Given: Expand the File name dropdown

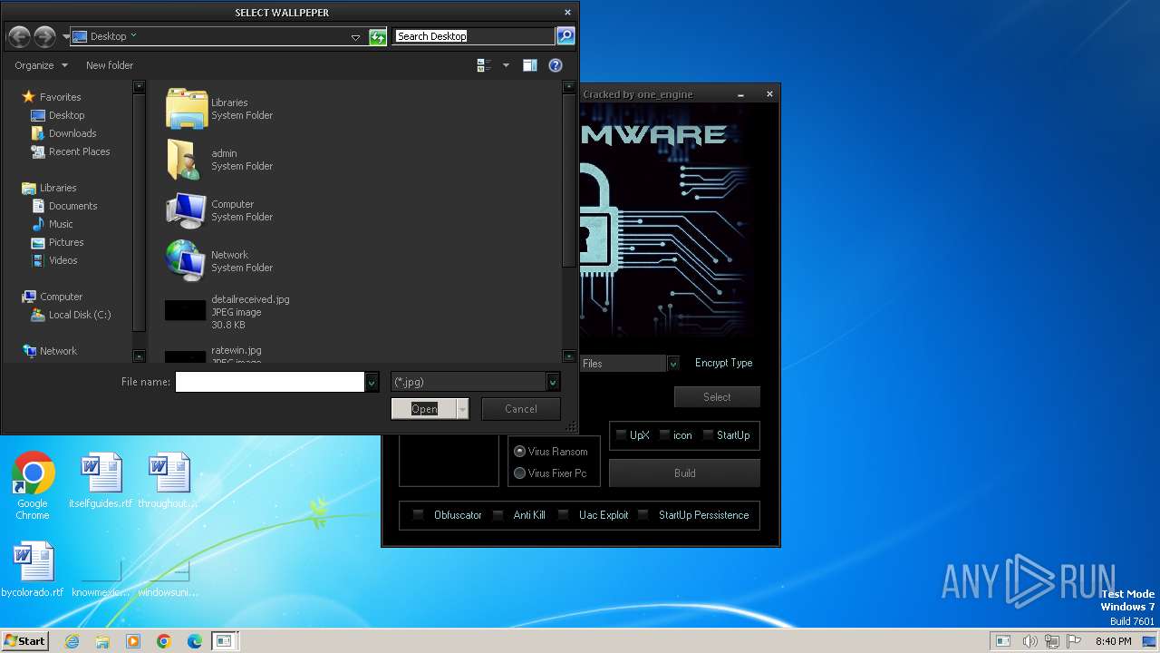Looking at the screenshot, I should 372,383.
